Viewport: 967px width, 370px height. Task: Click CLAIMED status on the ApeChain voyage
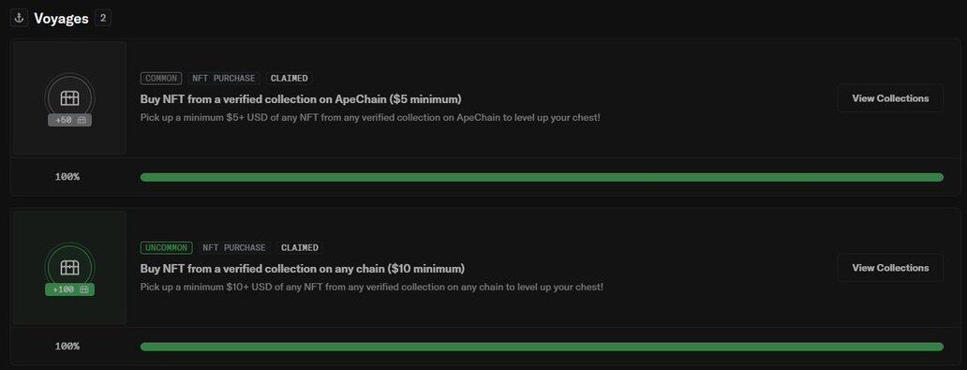coord(289,79)
